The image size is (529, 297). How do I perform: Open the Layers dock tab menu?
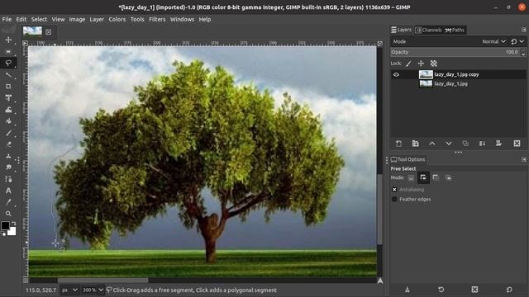point(523,30)
